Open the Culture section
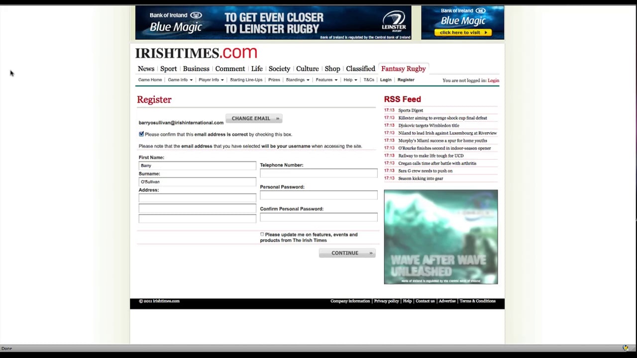The image size is (637, 358). click(307, 69)
